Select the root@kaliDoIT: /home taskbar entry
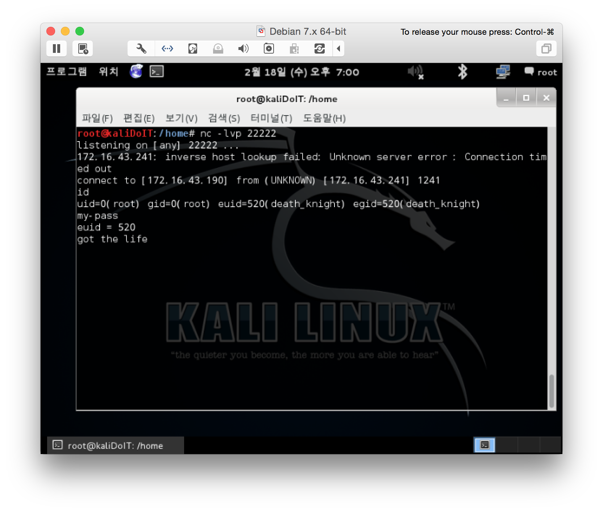 tap(115, 445)
